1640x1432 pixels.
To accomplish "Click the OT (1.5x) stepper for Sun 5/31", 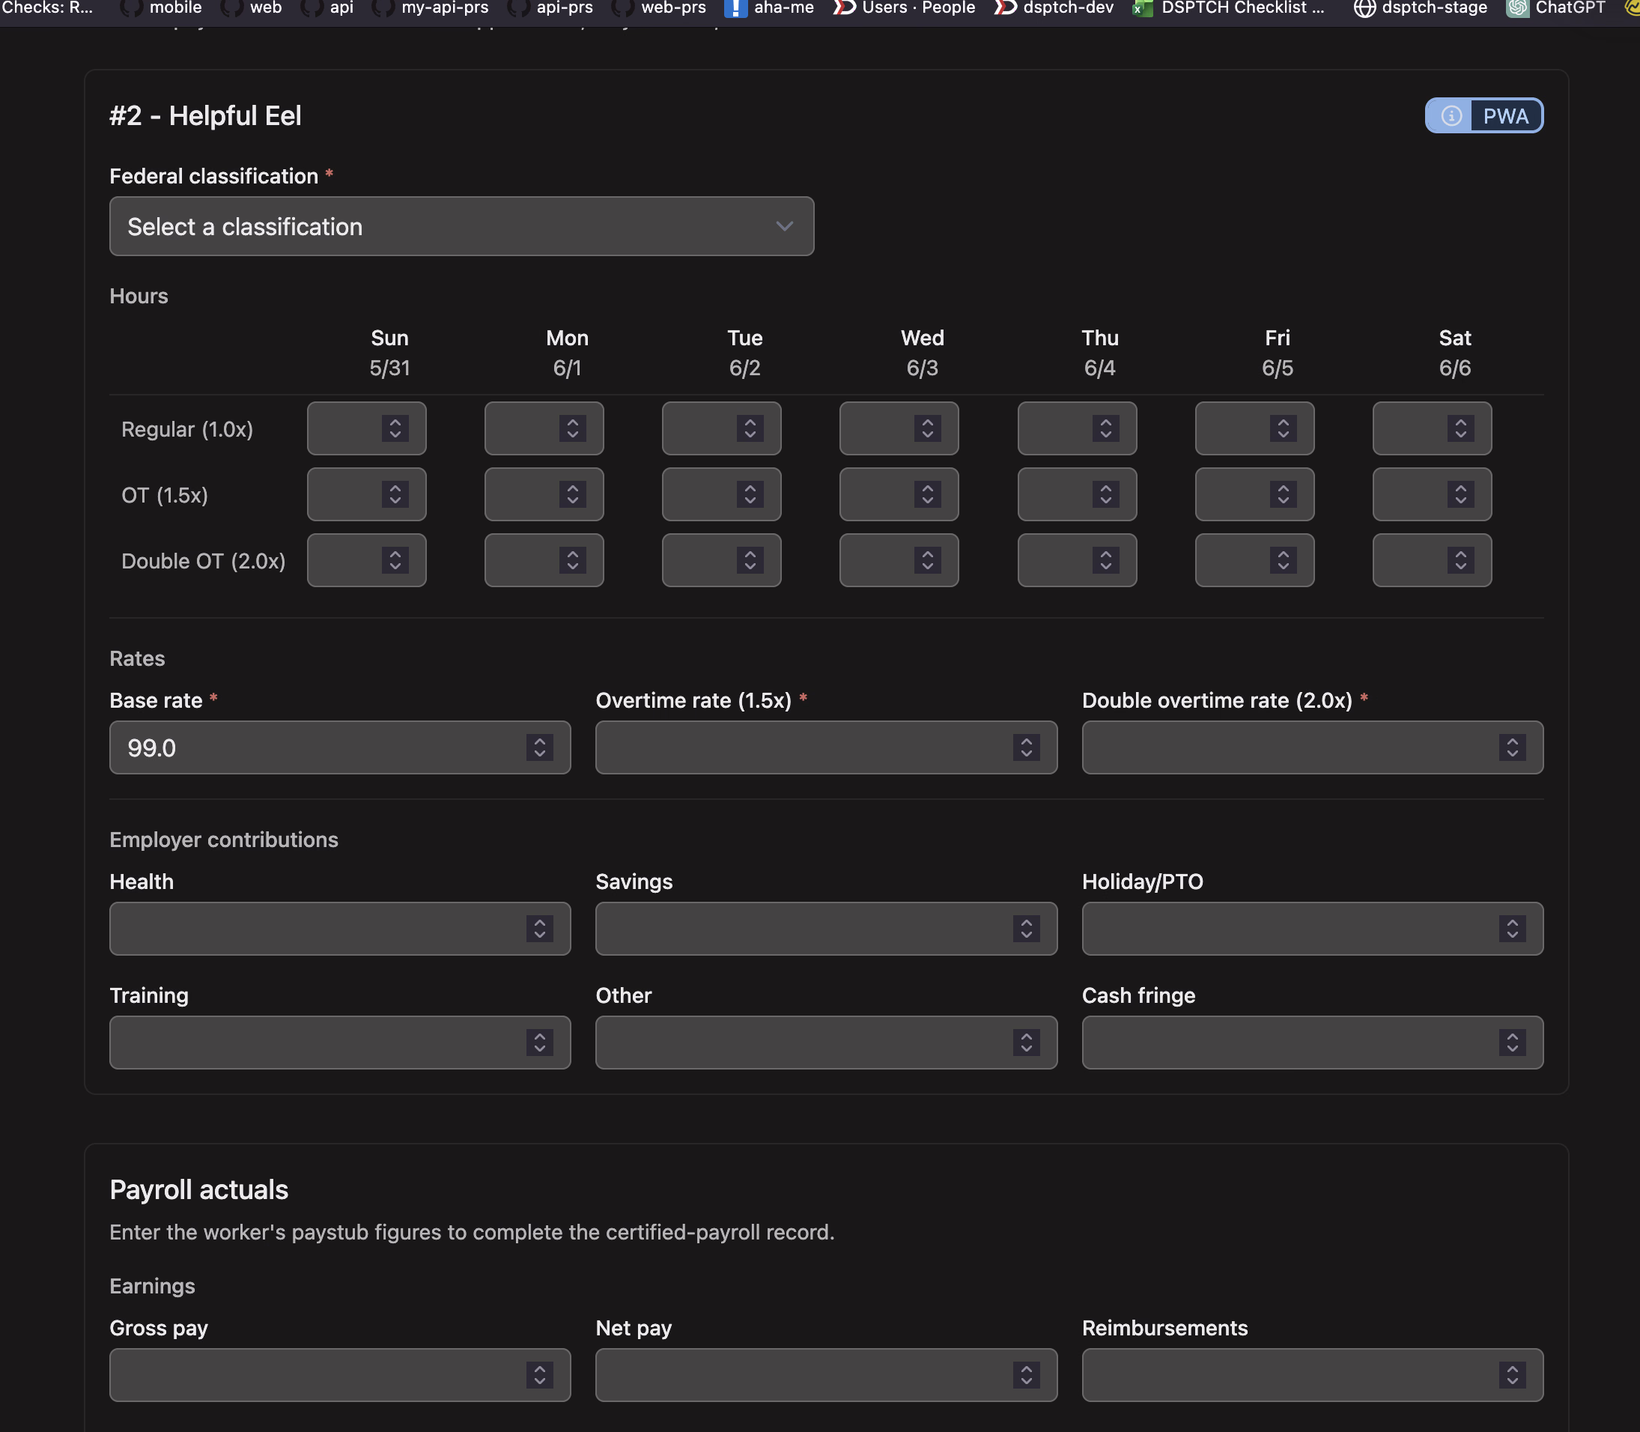I will click(395, 494).
